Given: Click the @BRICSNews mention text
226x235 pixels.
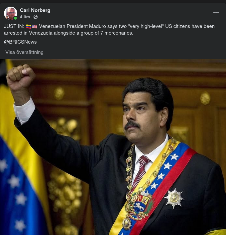Looking at the screenshot, I should (x=20, y=42).
